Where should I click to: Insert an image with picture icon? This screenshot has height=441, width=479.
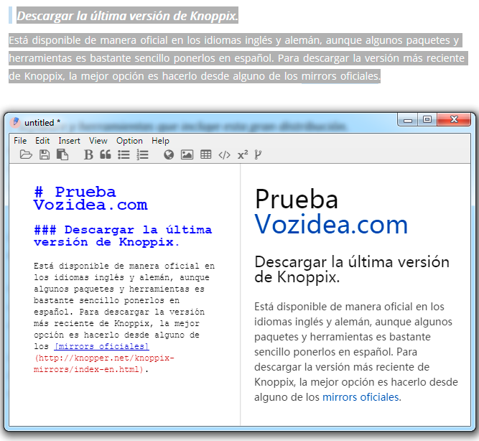coord(187,154)
